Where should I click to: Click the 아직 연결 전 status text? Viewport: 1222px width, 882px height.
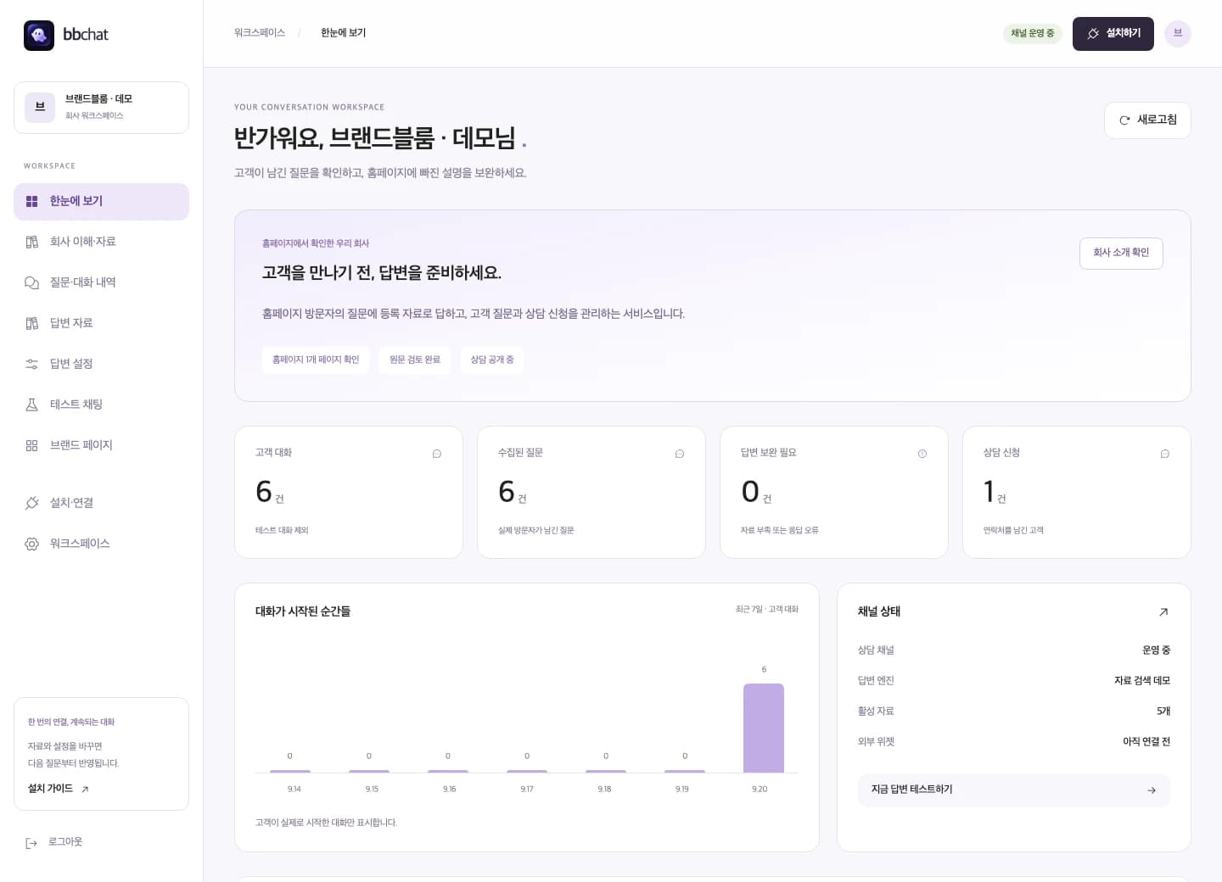click(1146, 742)
